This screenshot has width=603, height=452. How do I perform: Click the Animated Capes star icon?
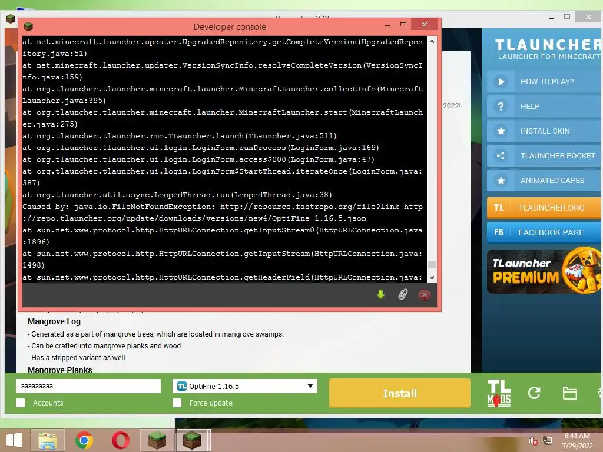[501, 180]
